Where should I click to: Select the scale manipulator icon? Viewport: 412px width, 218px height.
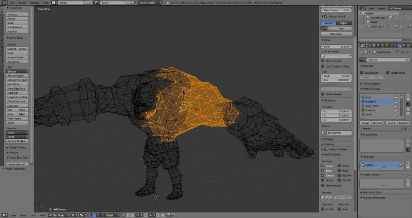tap(103, 215)
